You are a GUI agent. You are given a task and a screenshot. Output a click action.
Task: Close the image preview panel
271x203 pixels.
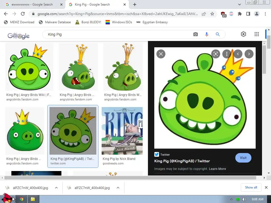tap(161, 54)
